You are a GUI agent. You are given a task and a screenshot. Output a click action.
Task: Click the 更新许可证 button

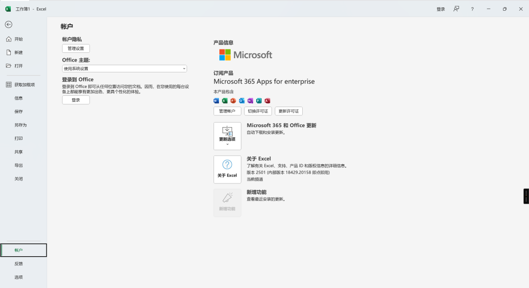click(289, 111)
